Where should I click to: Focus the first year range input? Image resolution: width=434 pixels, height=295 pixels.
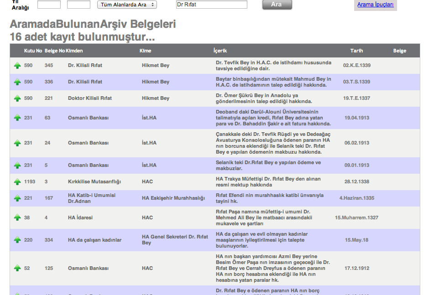point(49,5)
